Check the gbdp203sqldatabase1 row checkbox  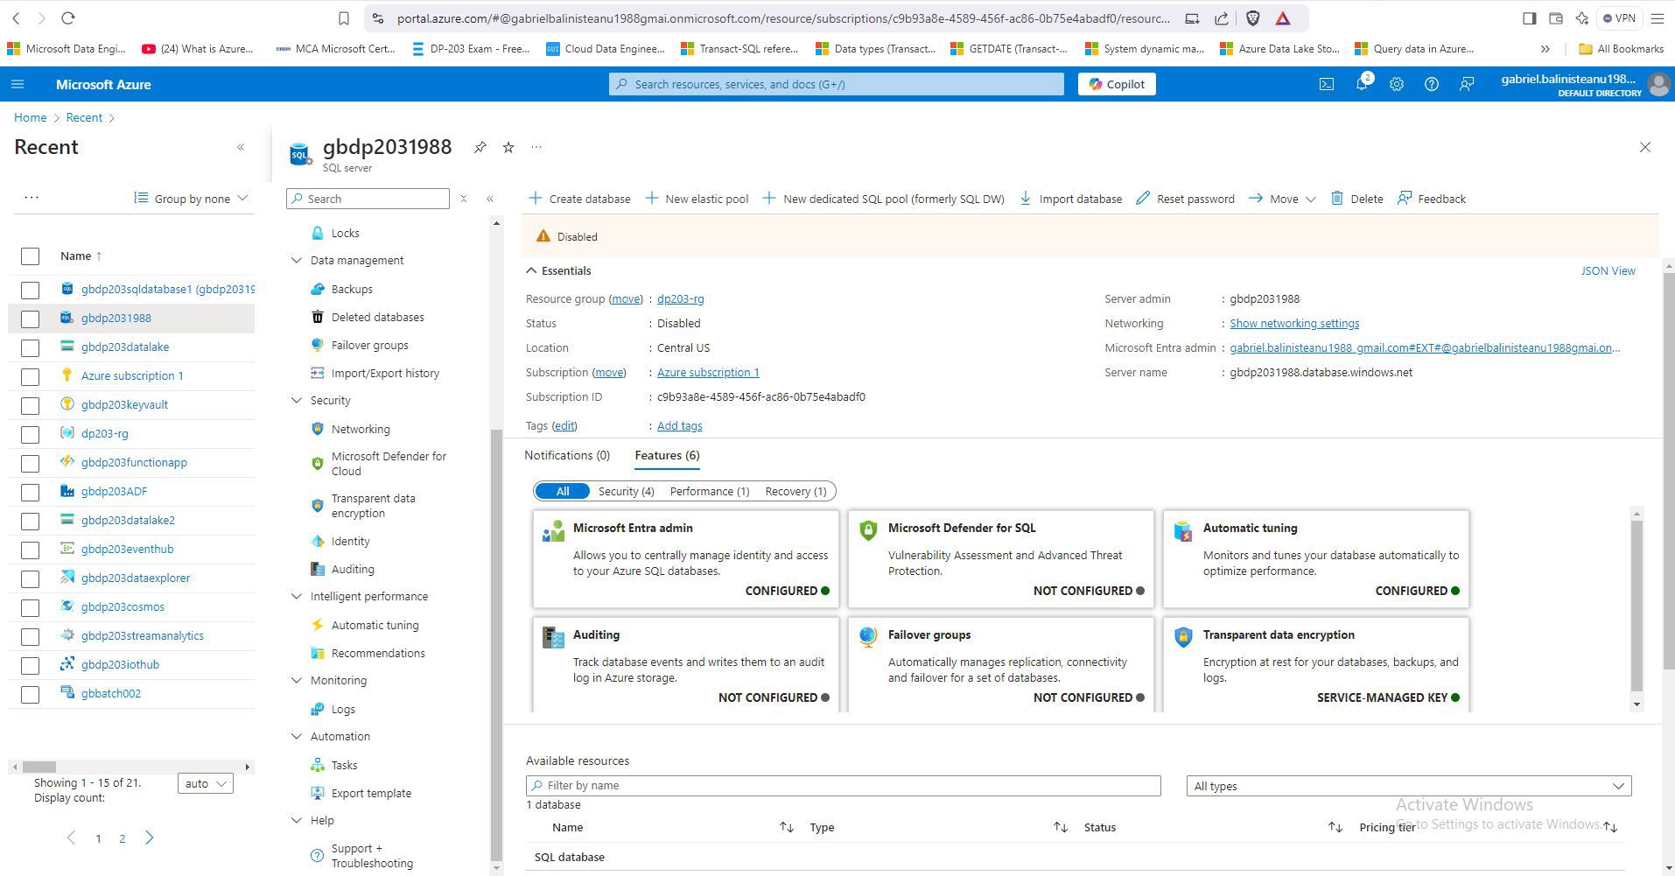click(30, 290)
